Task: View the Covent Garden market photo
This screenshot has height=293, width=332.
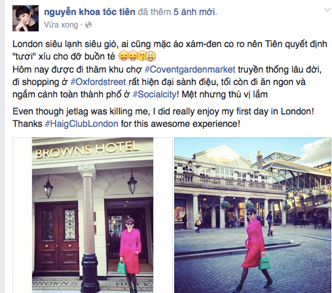Action: click(x=253, y=215)
